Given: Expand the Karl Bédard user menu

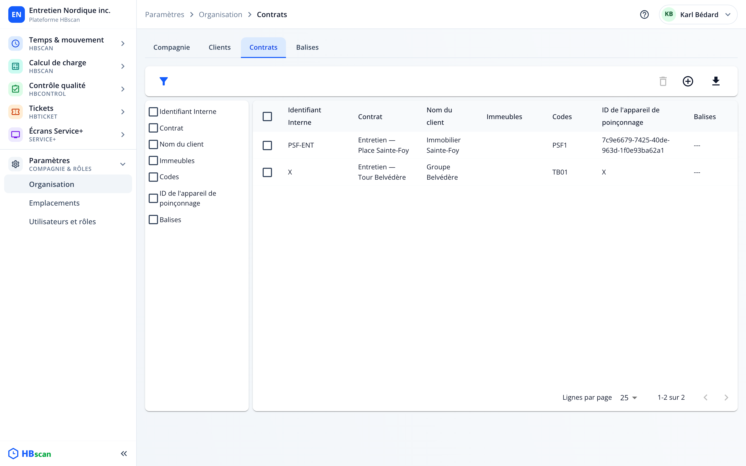Looking at the screenshot, I should [698, 14].
